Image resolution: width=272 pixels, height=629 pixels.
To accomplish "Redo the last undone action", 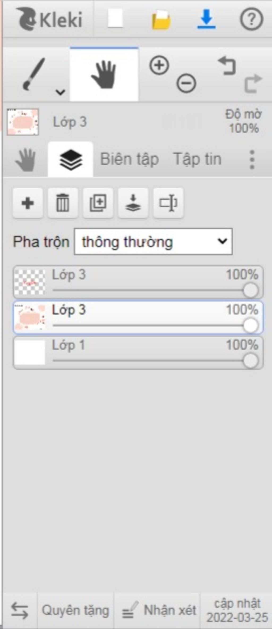I will 253,84.
